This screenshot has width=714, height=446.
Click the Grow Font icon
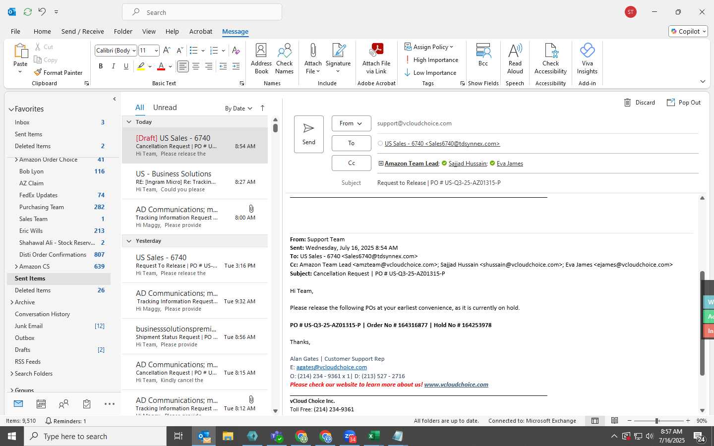coord(167,51)
